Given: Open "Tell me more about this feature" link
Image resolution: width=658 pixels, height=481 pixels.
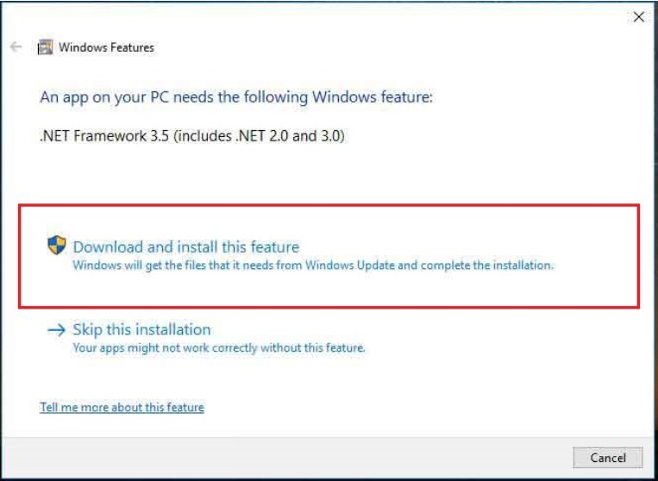Looking at the screenshot, I should click(x=122, y=407).
